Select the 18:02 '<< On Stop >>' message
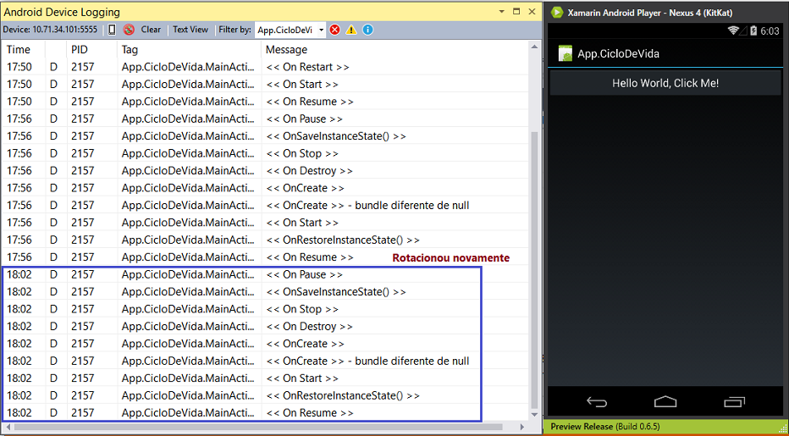The image size is (789, 436). click(x=302, y=309)
